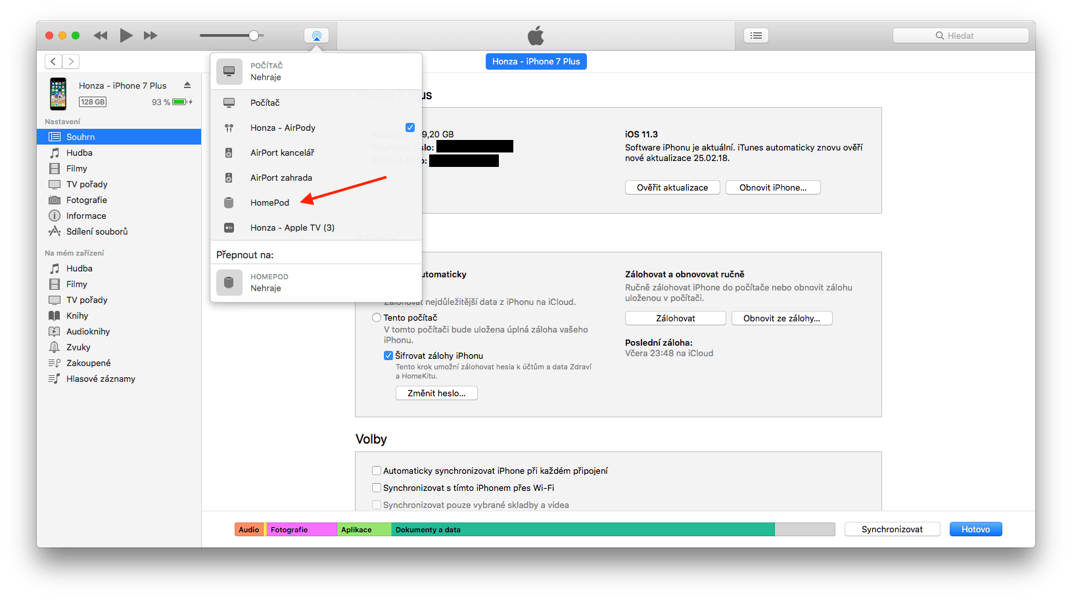
Task: Click the Hledat search field
Action: coord(960,35)
